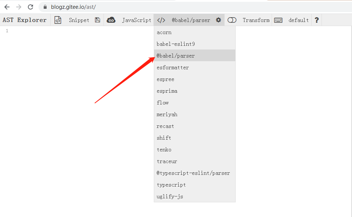Open the help question mark icon
The image size is (352, 217).
pos(316,20)
